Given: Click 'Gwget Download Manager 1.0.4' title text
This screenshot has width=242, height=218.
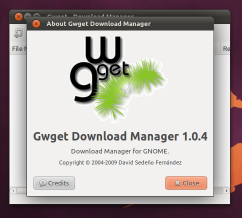Looking at the screenshot, I should 120,136.
